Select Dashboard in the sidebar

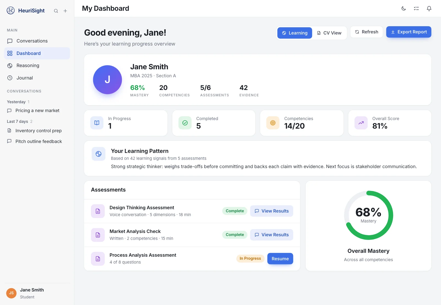coord(37,53)
